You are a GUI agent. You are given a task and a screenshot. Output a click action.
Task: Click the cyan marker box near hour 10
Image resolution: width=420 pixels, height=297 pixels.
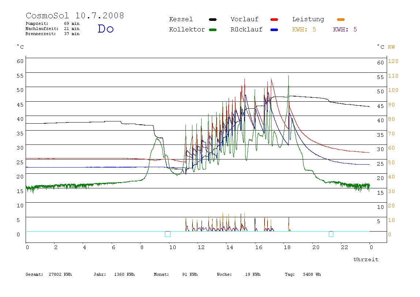[168, 234]
